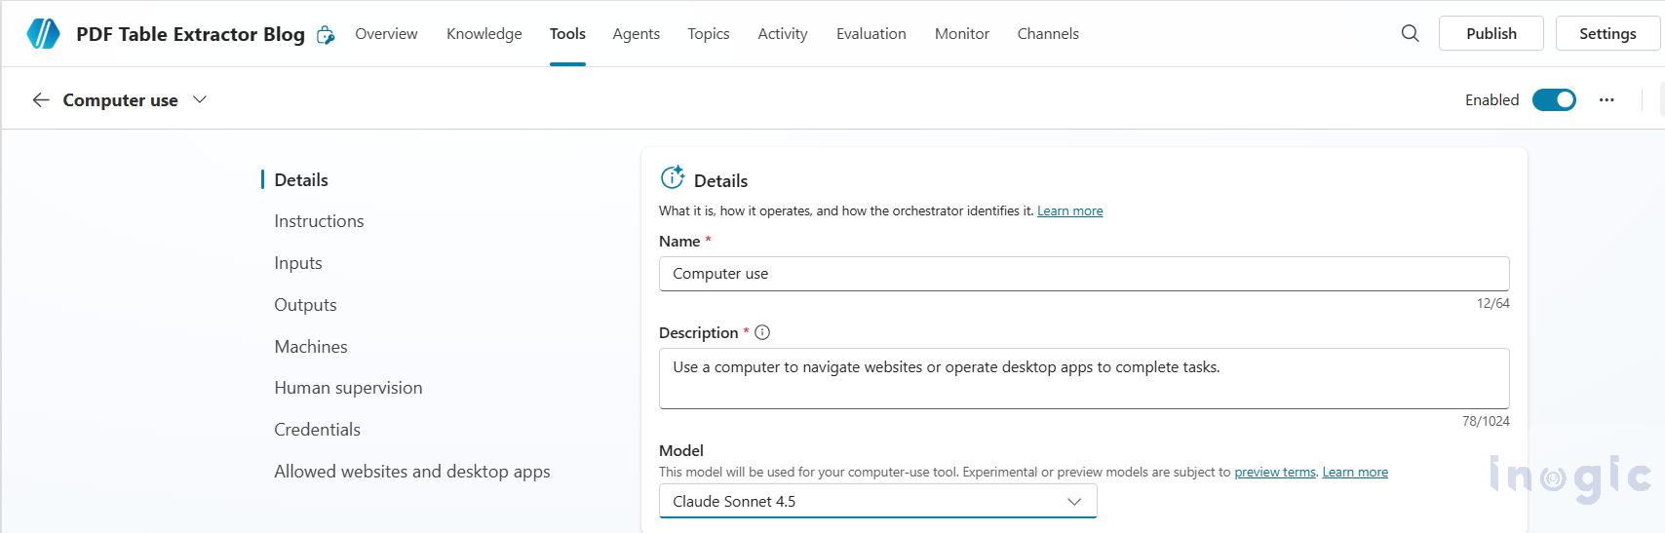Screen dimensions: 1665x533
Task: Click the PDF Table Extractor Blog title
Action: pos(190,34)
